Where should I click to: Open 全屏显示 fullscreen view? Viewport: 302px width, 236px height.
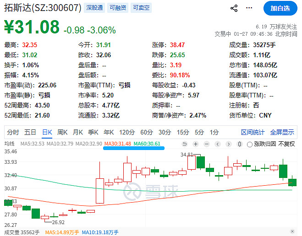point(282,132)
